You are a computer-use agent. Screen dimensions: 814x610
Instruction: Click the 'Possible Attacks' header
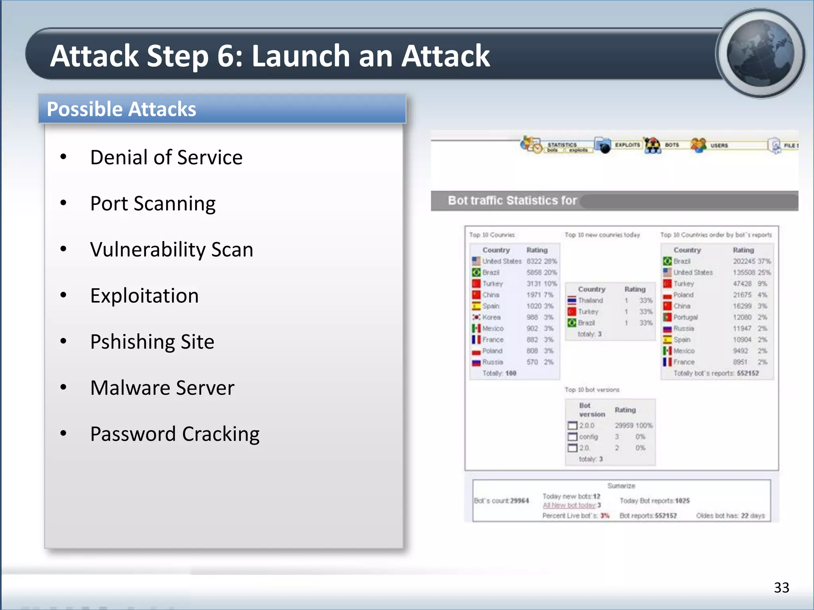pos(222,109)
